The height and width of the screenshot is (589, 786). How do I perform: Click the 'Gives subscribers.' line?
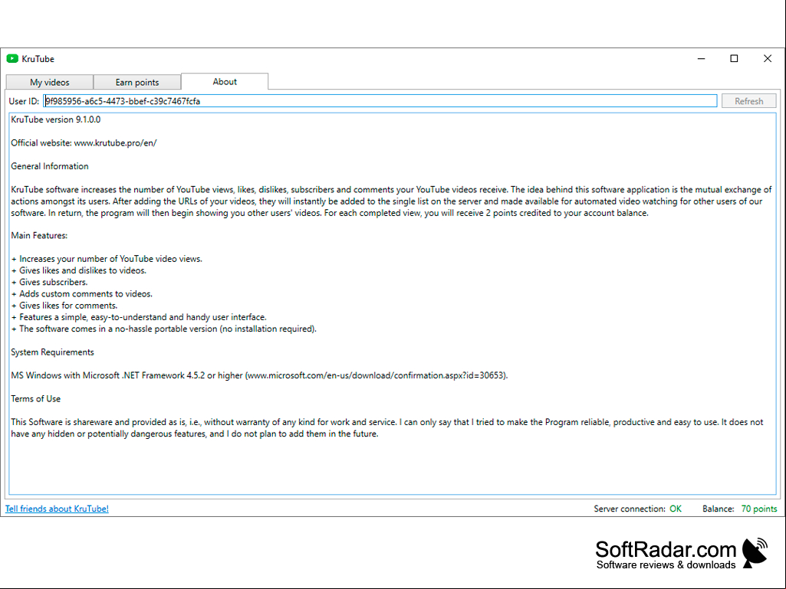click(x=49, y=282)
